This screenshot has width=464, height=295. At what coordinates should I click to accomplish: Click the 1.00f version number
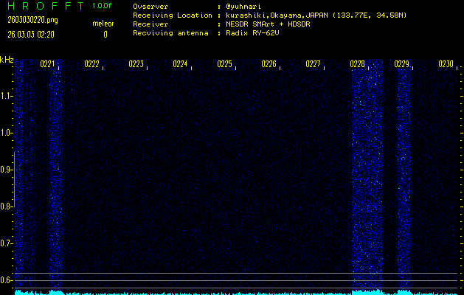[102, 6]
